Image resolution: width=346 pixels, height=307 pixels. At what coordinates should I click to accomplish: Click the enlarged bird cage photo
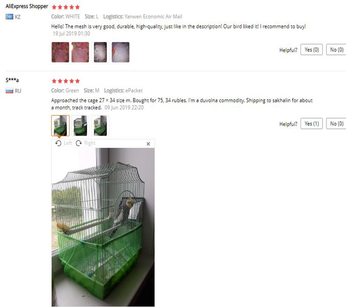pos(103,227)
